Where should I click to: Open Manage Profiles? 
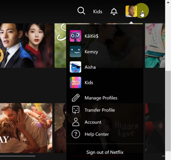click(x=101, y=98)
